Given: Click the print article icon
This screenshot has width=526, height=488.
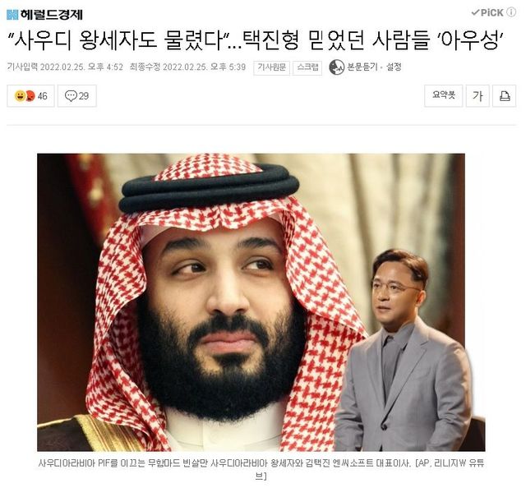Looking at the screenshot, I should [504, 96].
